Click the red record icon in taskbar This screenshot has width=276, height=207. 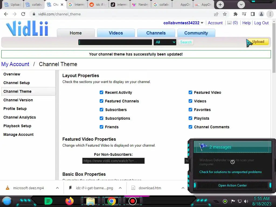[x=132, y=201]
